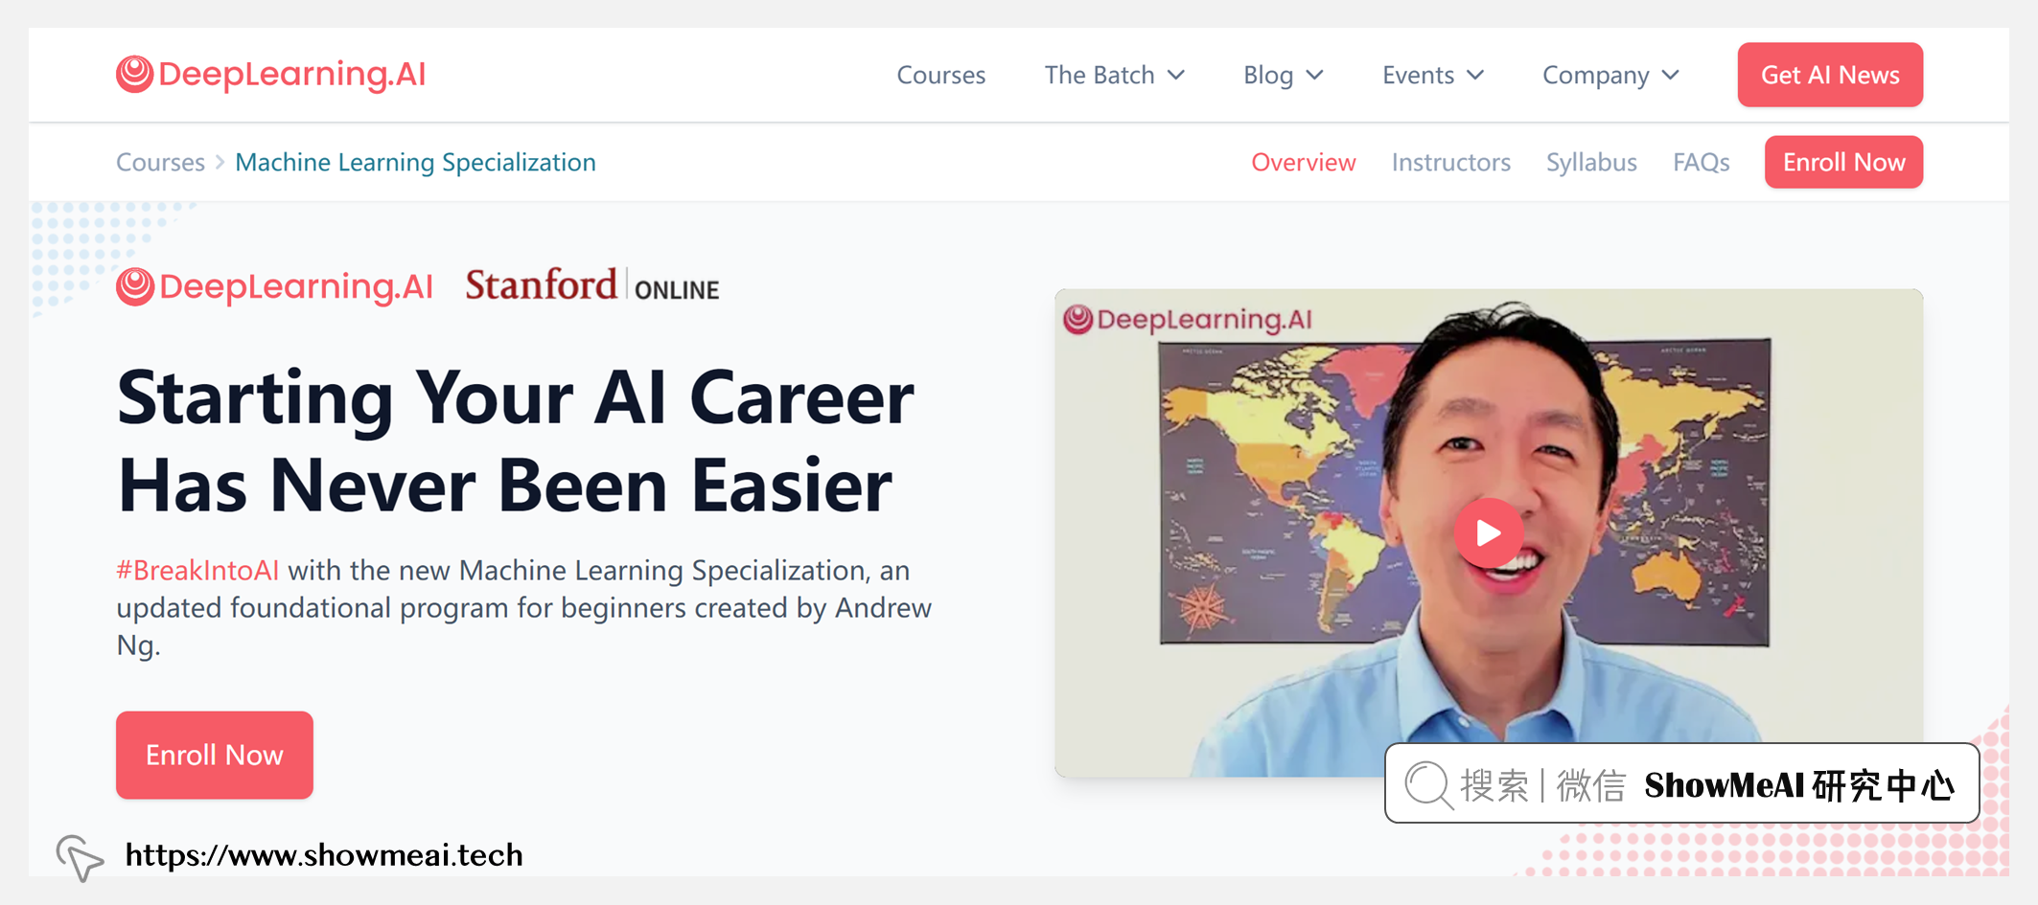Play the Andrew Ng intro video

[1488, 532]
